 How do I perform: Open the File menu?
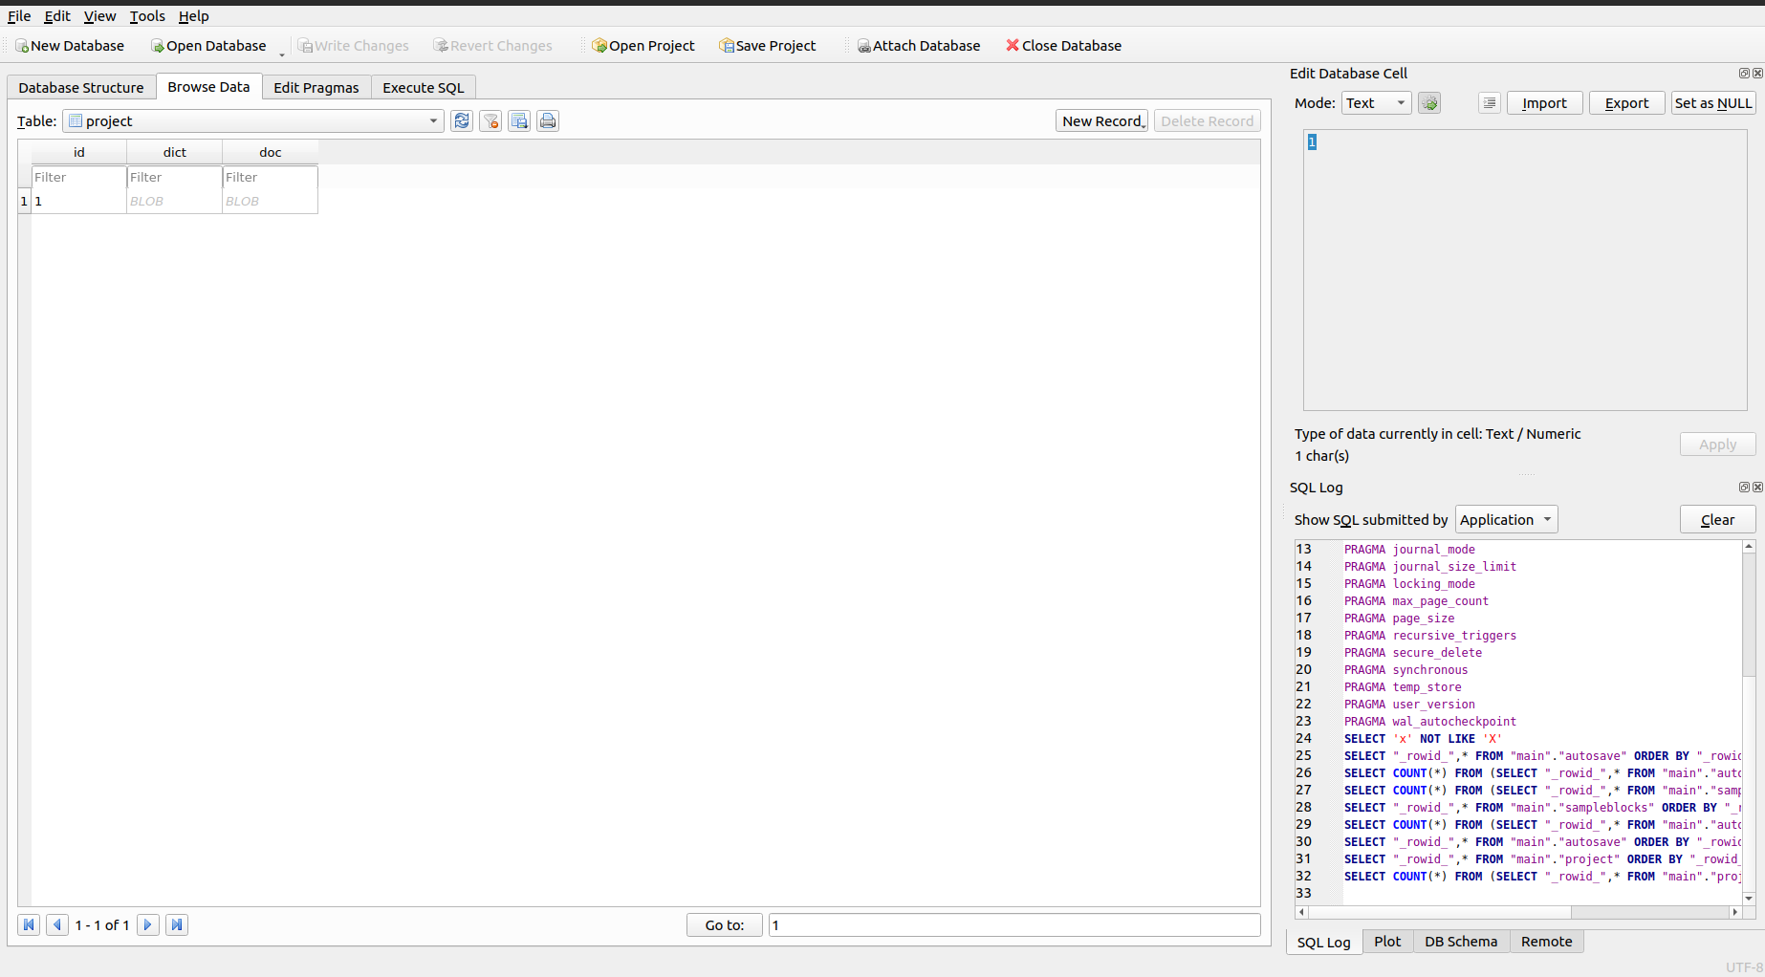pyautogui.click(x=19, y=16)
